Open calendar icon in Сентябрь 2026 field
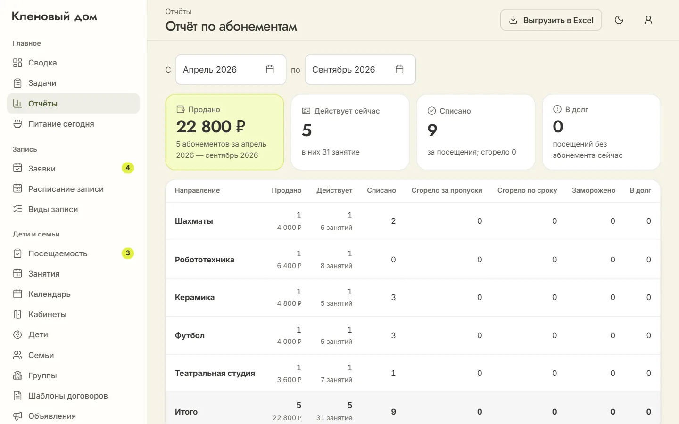Viewport: 679px width, 424px height. coord(399,70)
